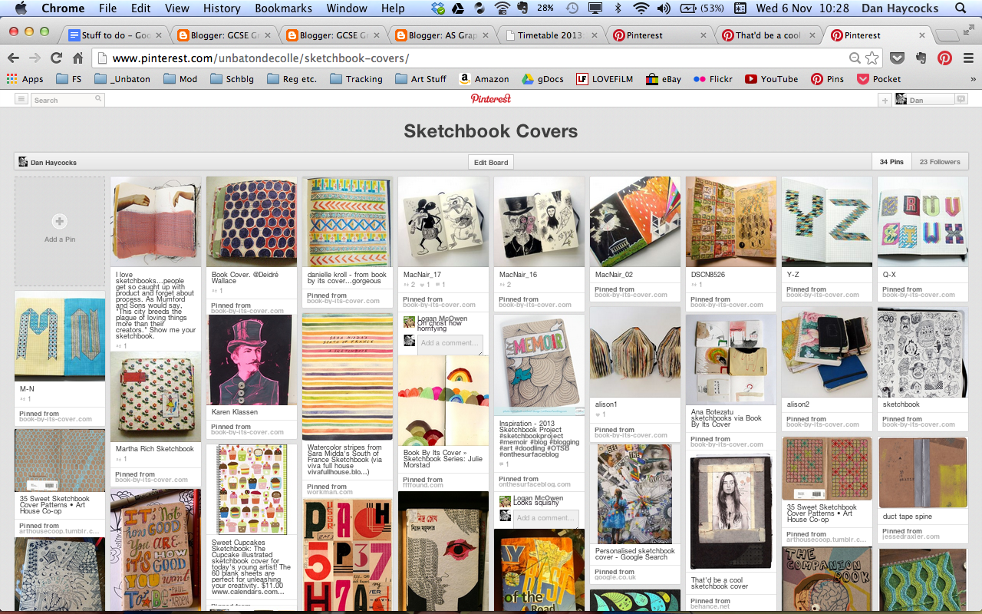Open the Apps bookmarks shortcut
Screen dimensions: 982x614
[25, 79]
